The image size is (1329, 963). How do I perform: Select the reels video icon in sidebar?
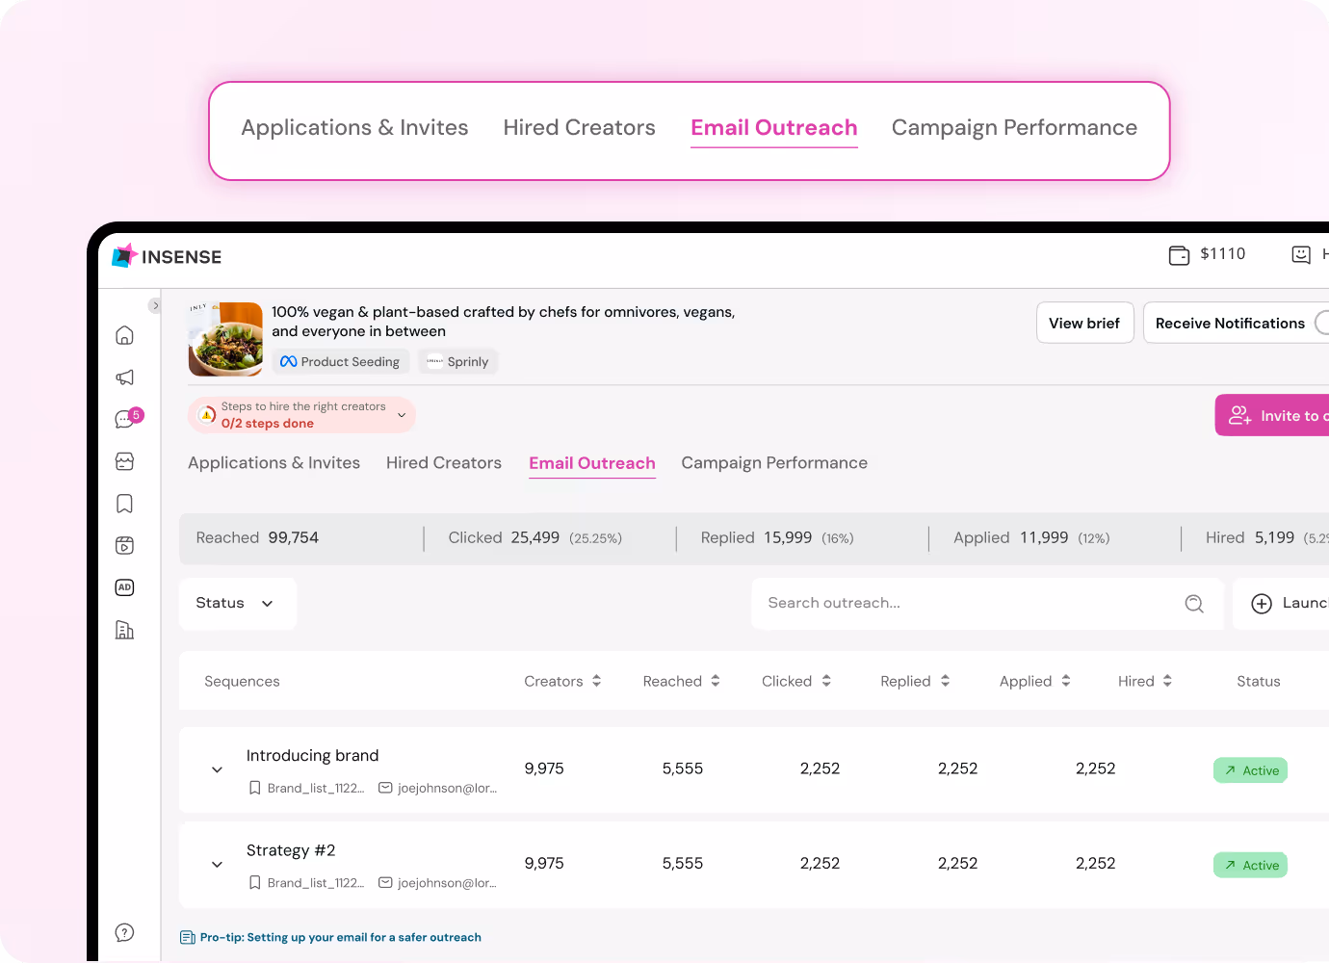124,545
